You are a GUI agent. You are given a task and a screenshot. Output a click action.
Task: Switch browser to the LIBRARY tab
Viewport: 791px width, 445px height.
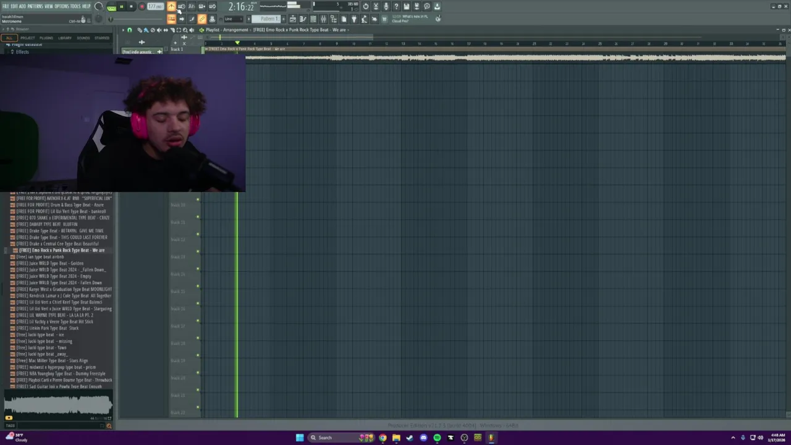click(65, 38)
